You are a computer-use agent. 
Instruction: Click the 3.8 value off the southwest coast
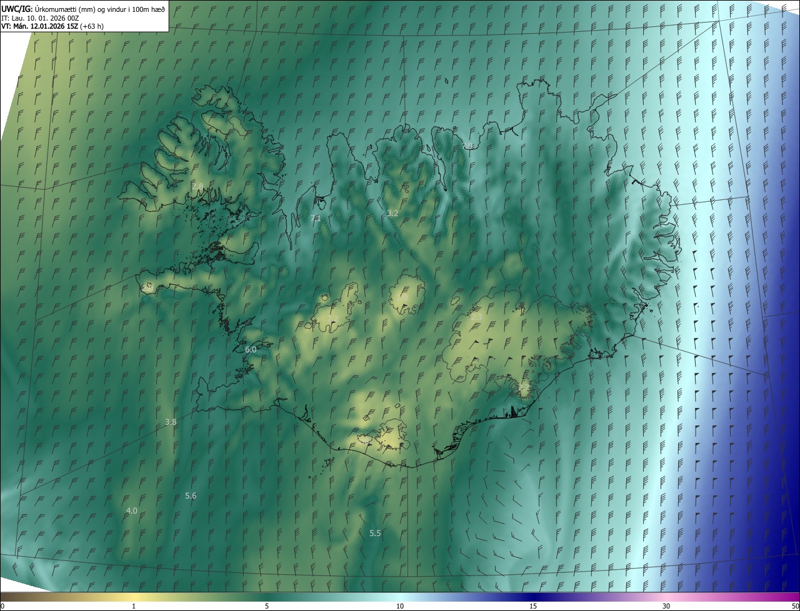click(x=171, y=422)
